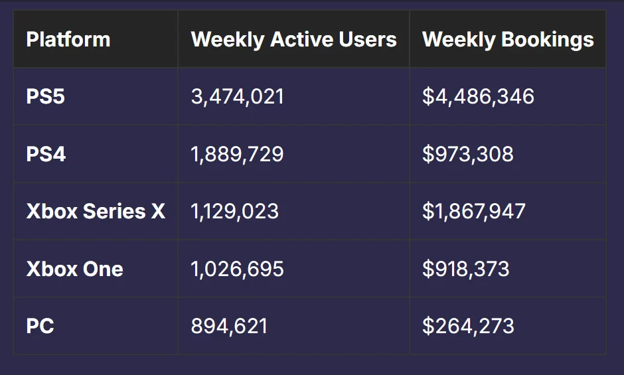624x375 pixels.
Task: Click Xbox One bookings value $918,373
Action: (465, 269)
